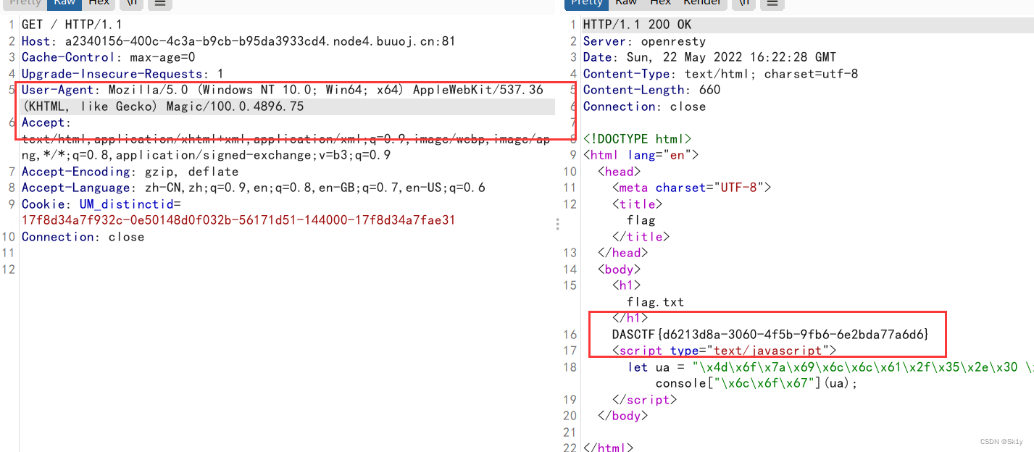1034x452 pixels.
Task: Click 'Server: openresty' response header
Action: 644,41
